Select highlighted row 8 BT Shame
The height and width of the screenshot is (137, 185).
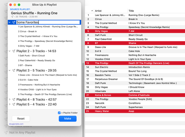(135, 43)
